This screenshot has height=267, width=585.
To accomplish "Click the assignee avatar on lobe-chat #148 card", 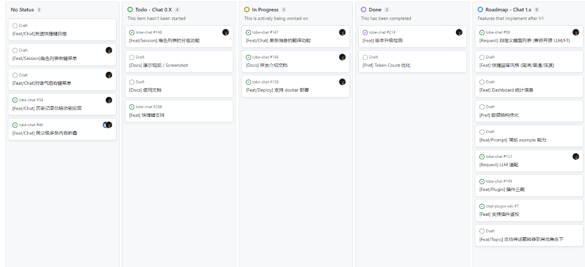I will coord(226,33).
